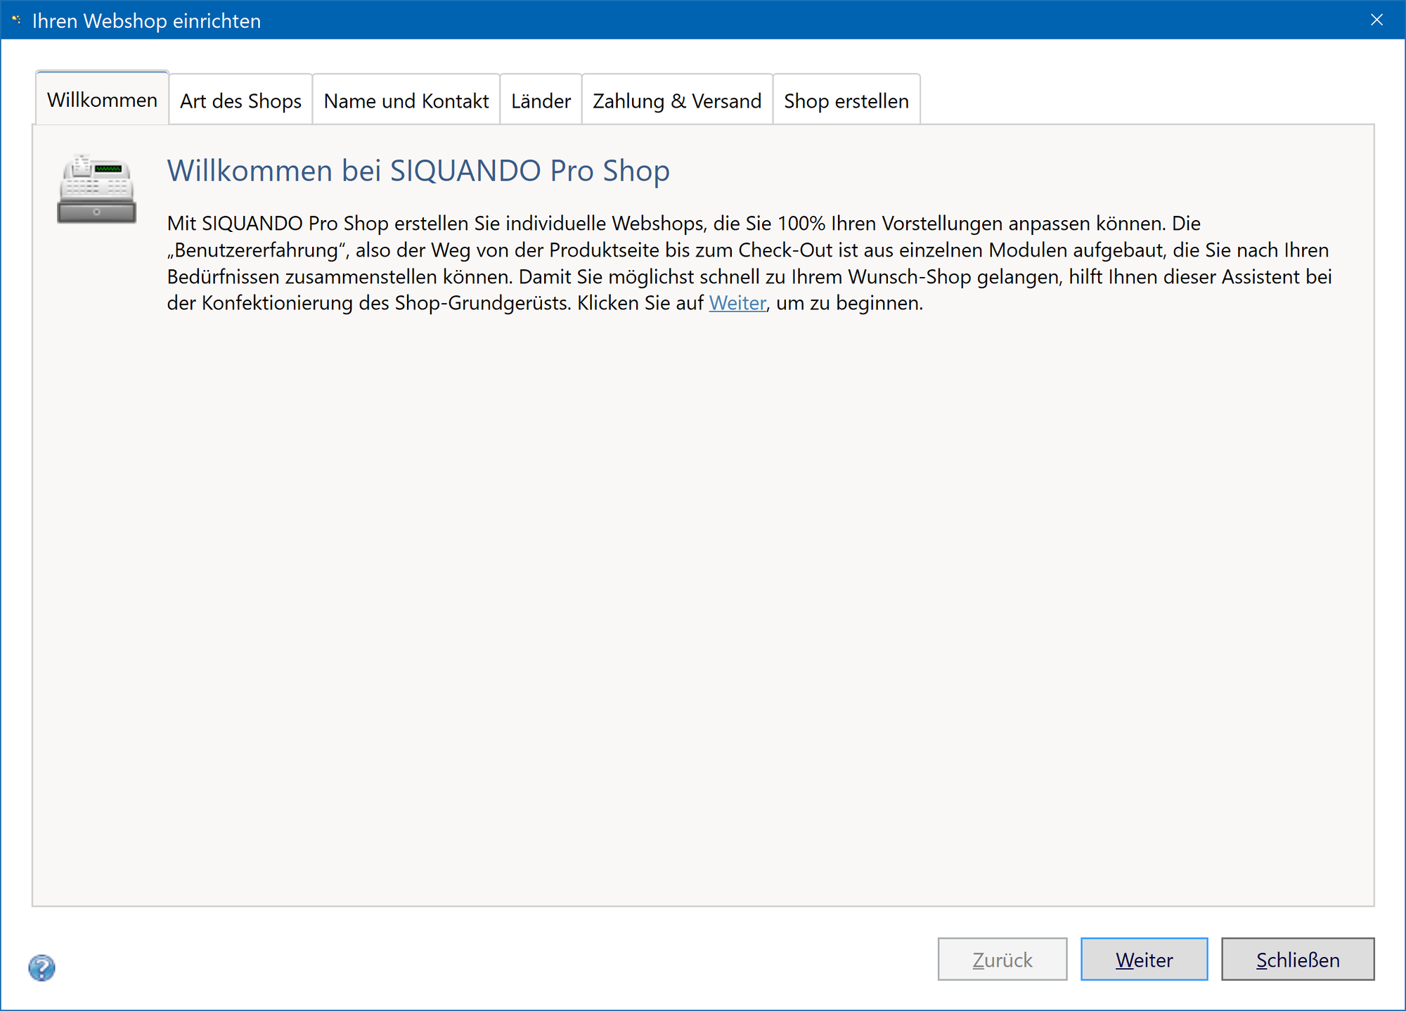Open the blue help question mark icon
1406x1011 pixels.
(42, 967)
